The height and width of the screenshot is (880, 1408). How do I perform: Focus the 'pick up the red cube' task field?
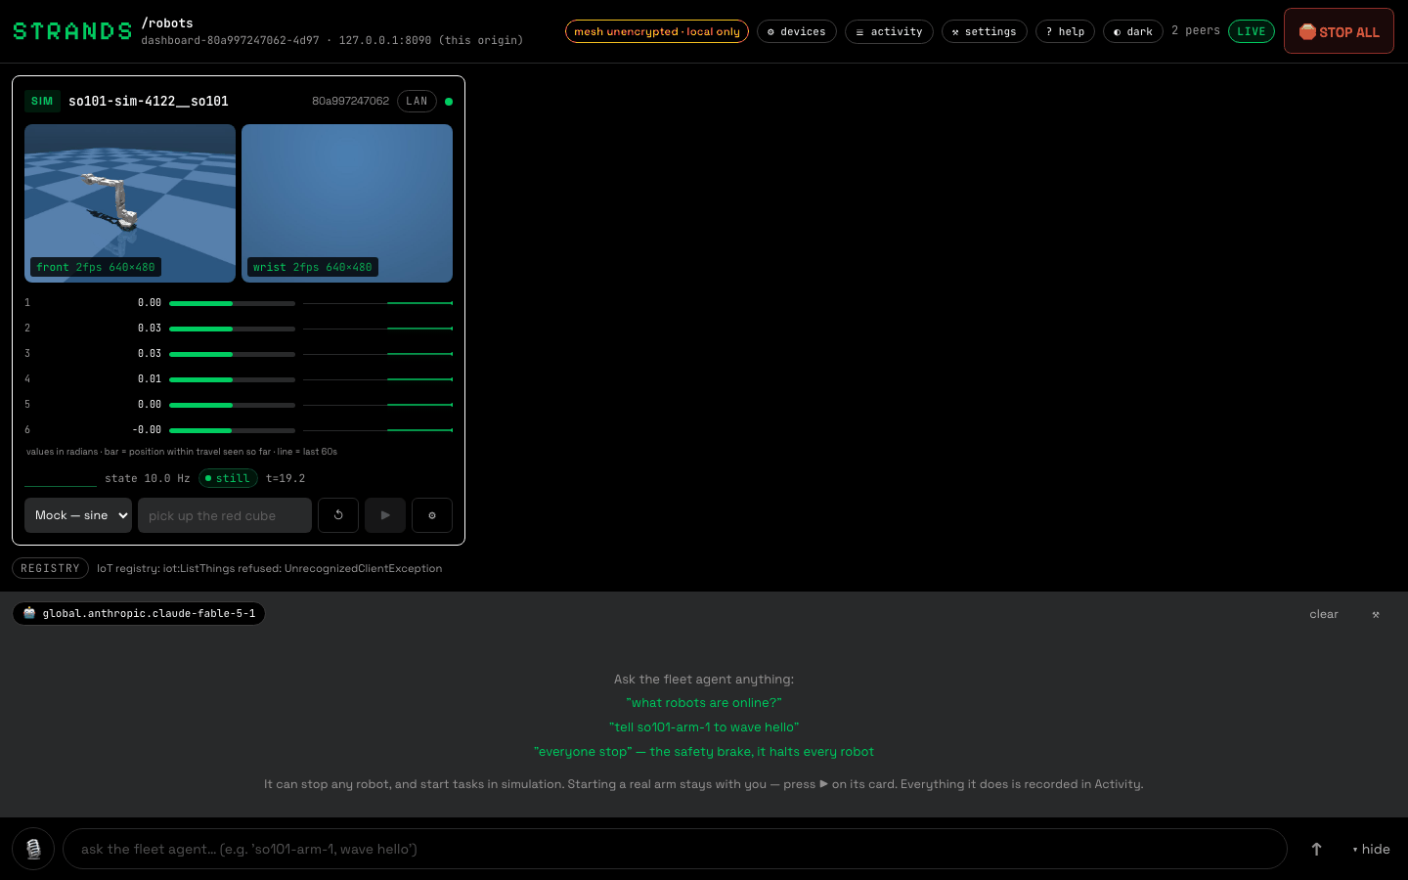point(225,515)
